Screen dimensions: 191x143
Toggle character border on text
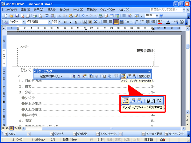click(85, 22)
